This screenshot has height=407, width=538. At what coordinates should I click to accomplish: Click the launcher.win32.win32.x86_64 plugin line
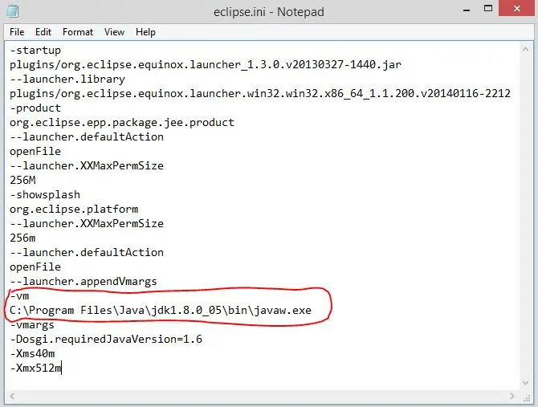[x=260, y=94]
